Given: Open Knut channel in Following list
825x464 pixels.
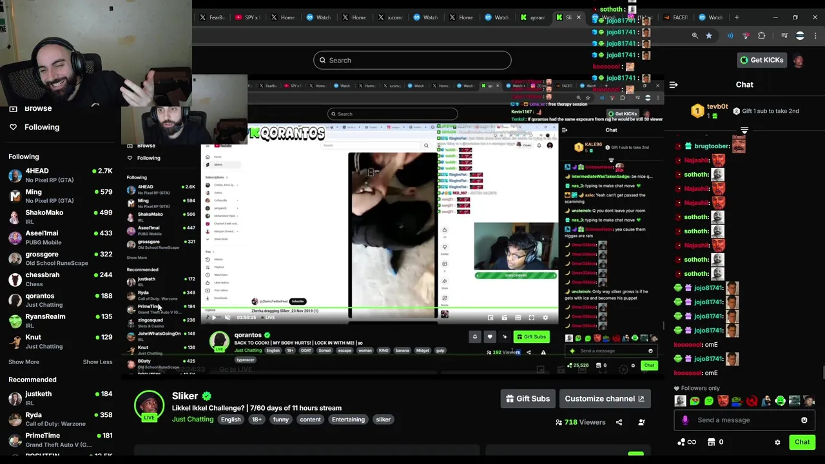Looking at the screenshot, I should 60,342.
